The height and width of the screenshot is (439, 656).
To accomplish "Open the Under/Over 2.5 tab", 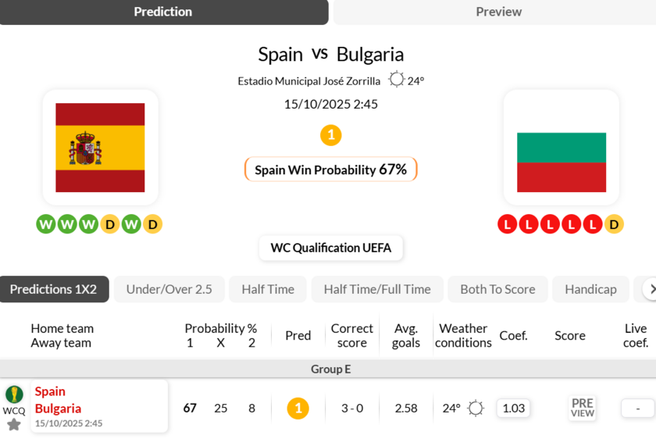I will tap(169, 289).
